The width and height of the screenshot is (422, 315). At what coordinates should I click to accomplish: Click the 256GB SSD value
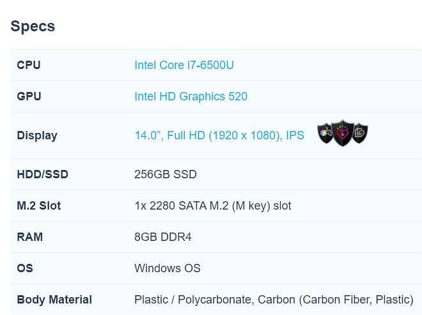coord(166,174)
